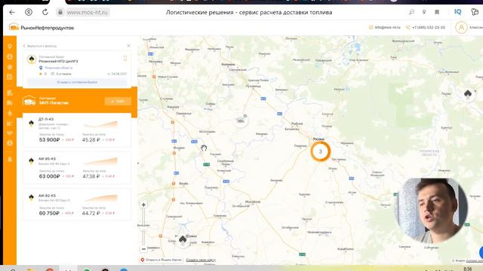Screen dimensions: 483x271
Task: Click the round presenter webcam thumbnail
Action: click(432, 210)
